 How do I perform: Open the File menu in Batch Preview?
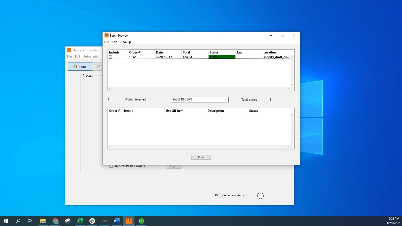click(x=107, y=42)
